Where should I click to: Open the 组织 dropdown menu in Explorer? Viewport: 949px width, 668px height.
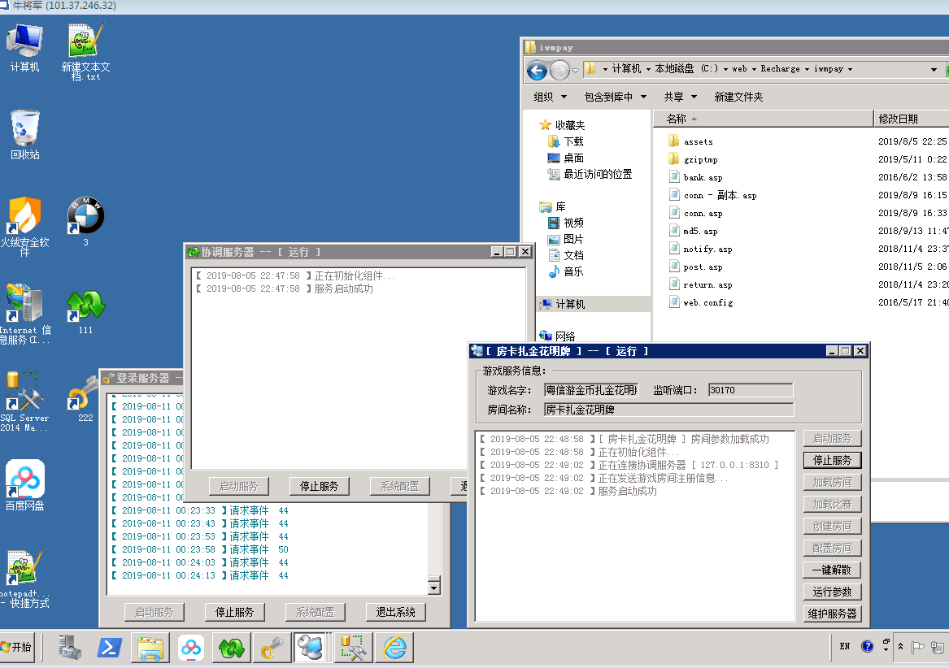[550, 97]
